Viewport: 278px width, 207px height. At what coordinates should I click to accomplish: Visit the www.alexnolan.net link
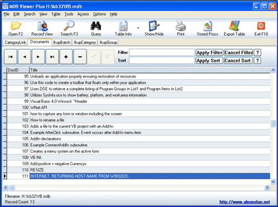(245, 202)
